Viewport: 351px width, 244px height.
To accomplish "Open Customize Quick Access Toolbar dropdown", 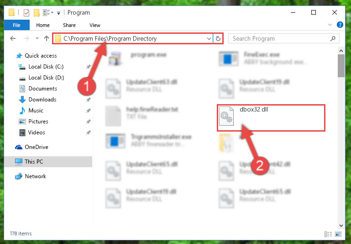I will (x=58, y=13).
